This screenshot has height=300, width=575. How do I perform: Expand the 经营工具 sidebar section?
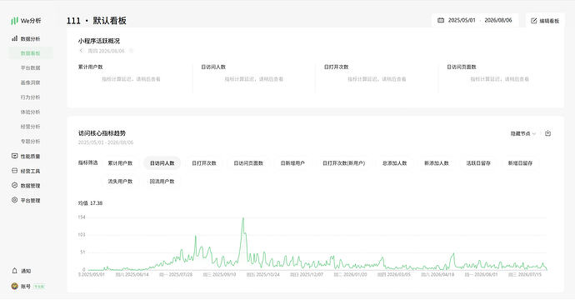(x=31, y=171)
